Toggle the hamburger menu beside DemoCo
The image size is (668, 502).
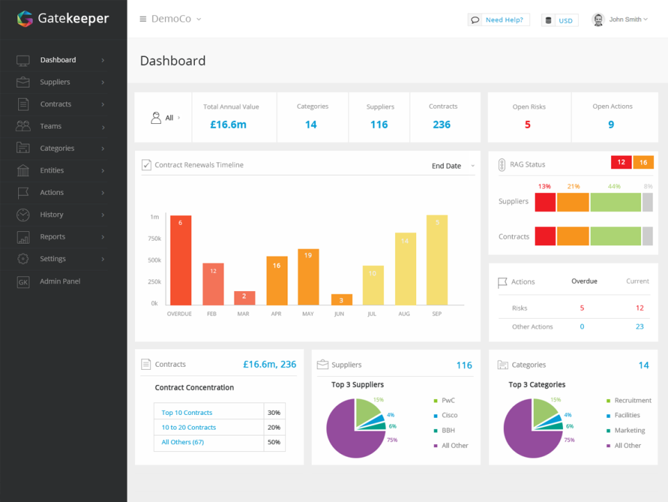143,19
